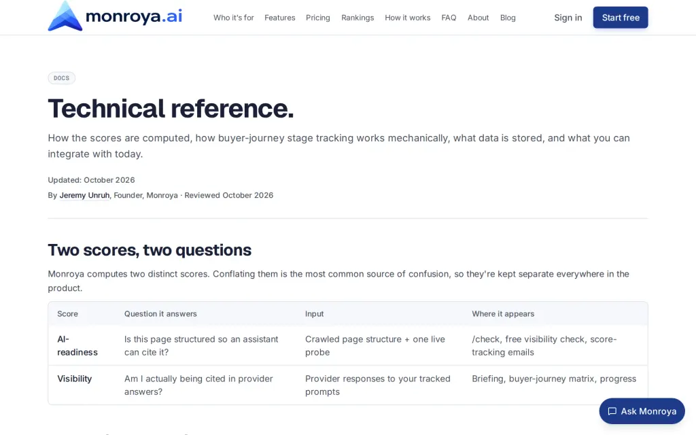Visit the FAQ page

[449, 18]
